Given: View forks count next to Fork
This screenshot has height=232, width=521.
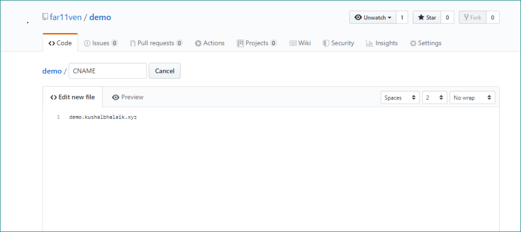Looking at the screenshot, I should tap(493, 18).
